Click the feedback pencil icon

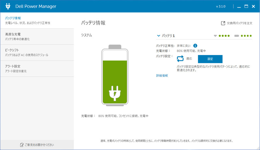[x=22, y=145]
